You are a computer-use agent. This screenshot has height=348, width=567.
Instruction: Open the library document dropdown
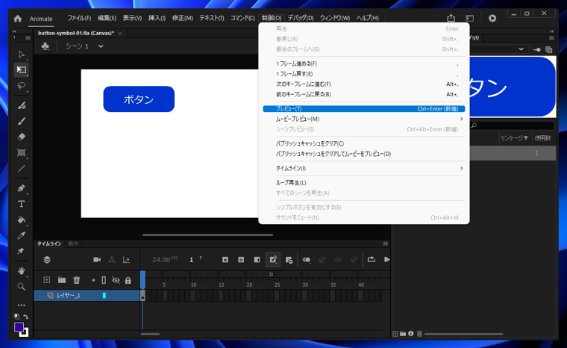[x=521, y=49]
